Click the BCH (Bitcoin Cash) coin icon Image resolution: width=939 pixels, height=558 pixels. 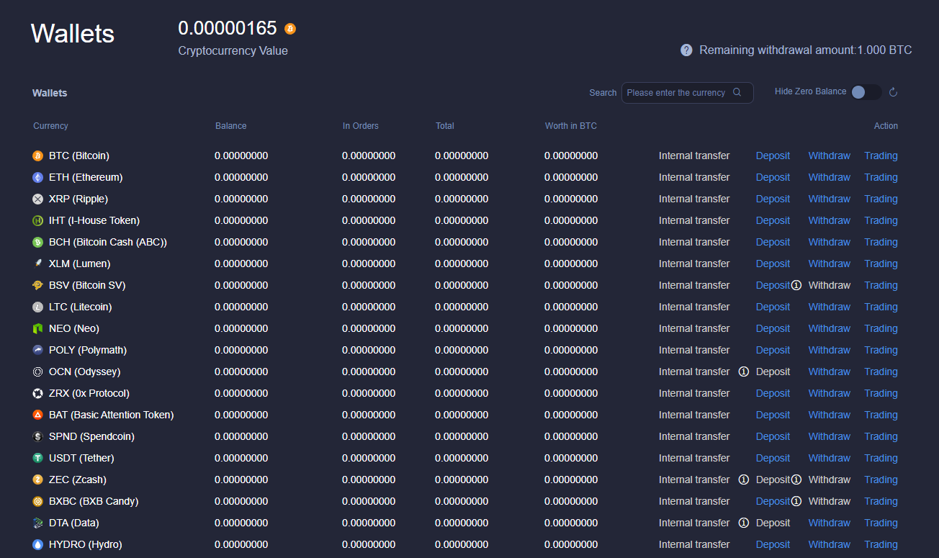point(38,242)
